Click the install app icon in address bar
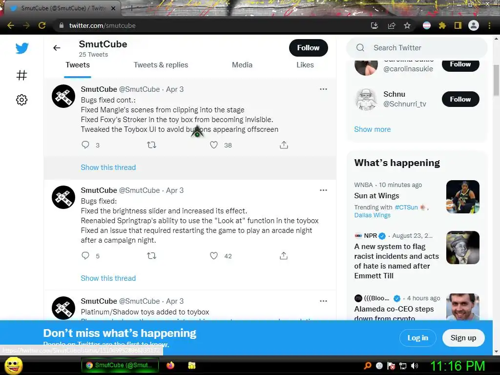Image resolution: width=500 pixels, height=375 pixels. 375,25
